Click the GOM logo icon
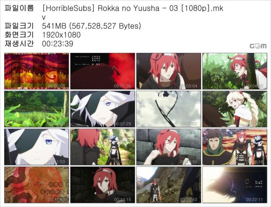This screenshot has height=207, width=271. pyautogui.click(x=258, y=46)
